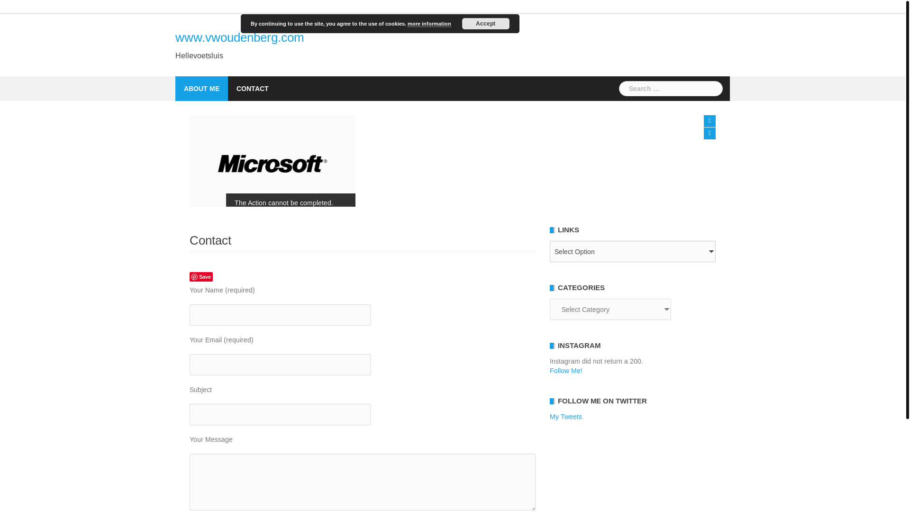Open the more information cookie link

coord(429,24)
